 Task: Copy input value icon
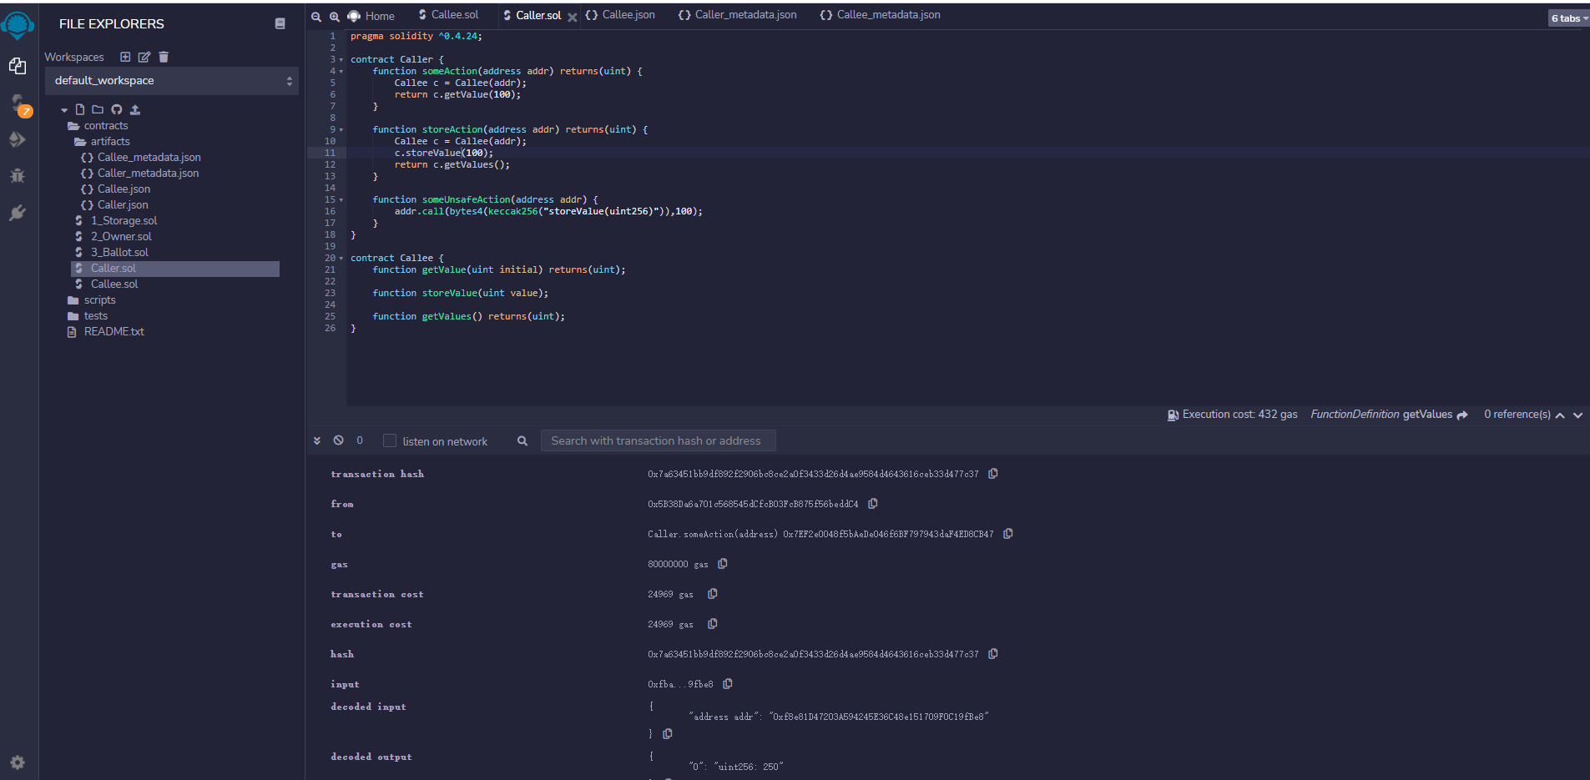(728, 684)
